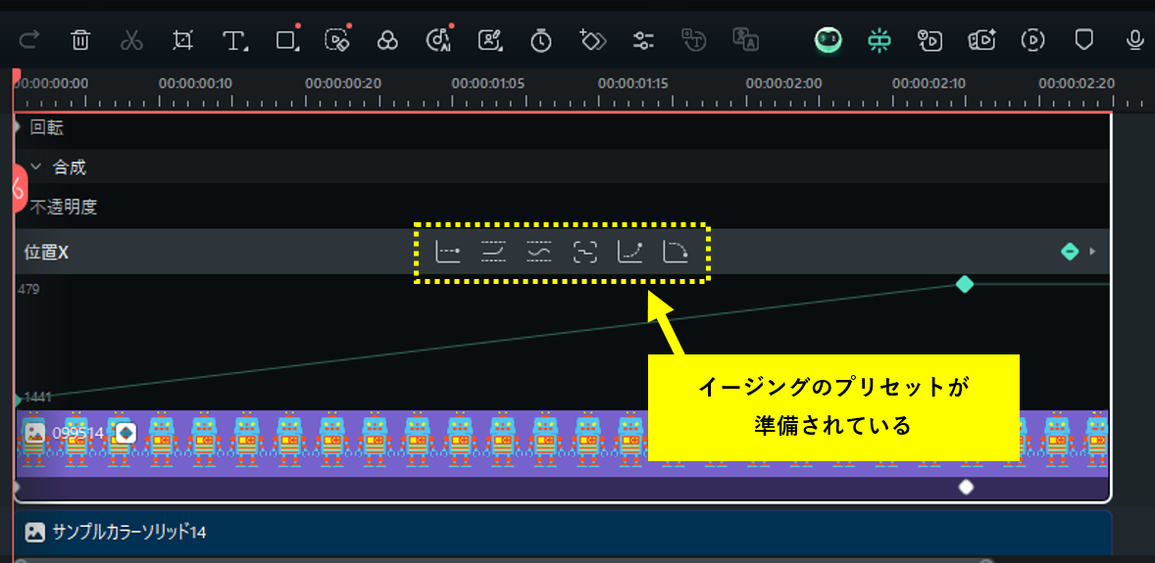The width and height of the screenshot is (1155, 563).
Task: Click the ruler at 00:00:01:05
Action: [488, 82]
